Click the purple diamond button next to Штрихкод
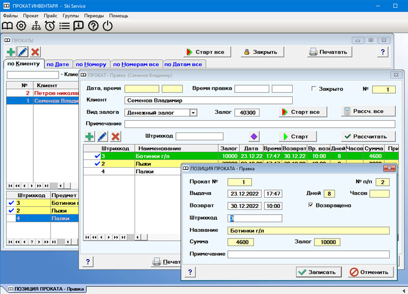This screenshot has width=408, height=294. point(254,137)
